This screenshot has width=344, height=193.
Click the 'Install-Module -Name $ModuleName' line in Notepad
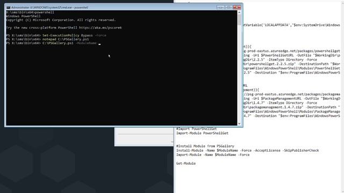click(247, 150)
